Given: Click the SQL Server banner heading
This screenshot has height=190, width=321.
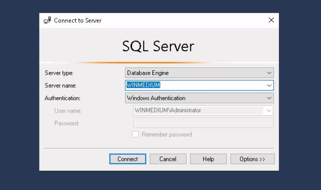Looking at the screenshot, I should pos(158,46).
